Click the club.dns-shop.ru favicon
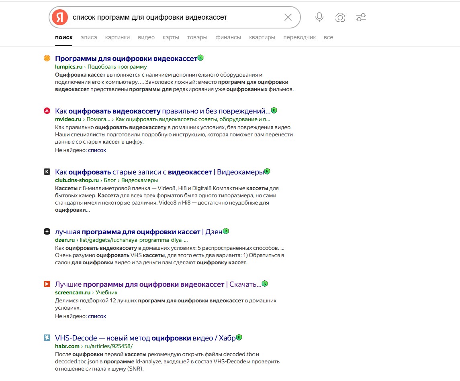Screen dimensions: 460x381 click(47, 172)
